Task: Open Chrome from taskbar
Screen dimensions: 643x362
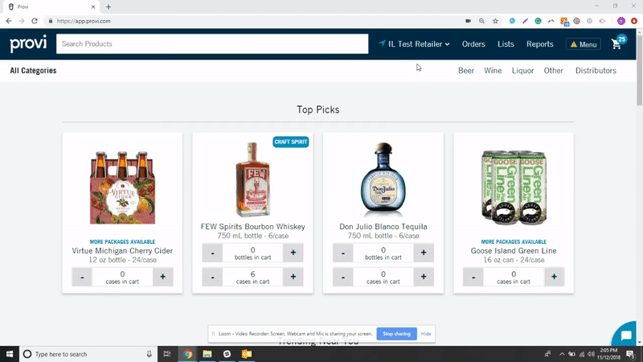Action: coord(187,354)
